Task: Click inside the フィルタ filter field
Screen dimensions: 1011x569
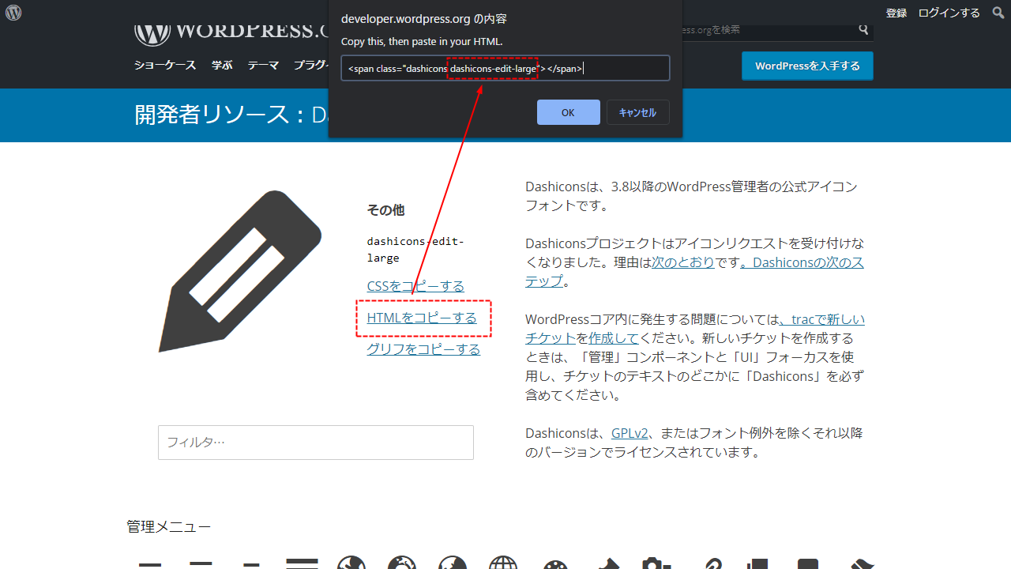Action: coord(315,442)
